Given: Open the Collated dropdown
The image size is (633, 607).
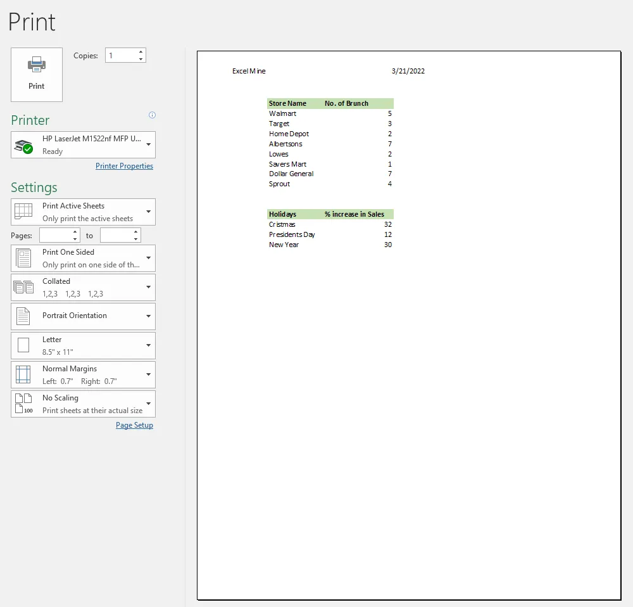Looking at the screenshot, I should coord(83,287).
